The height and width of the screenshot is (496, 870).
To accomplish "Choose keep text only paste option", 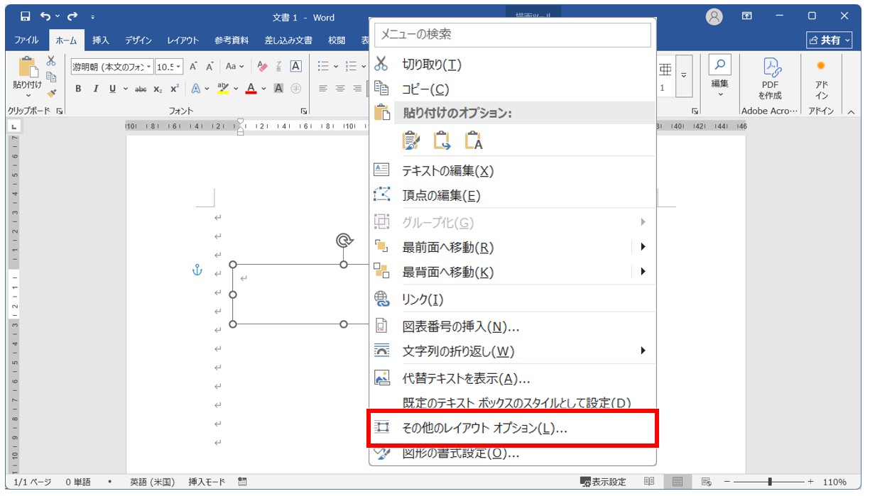I will pos(474,140).
